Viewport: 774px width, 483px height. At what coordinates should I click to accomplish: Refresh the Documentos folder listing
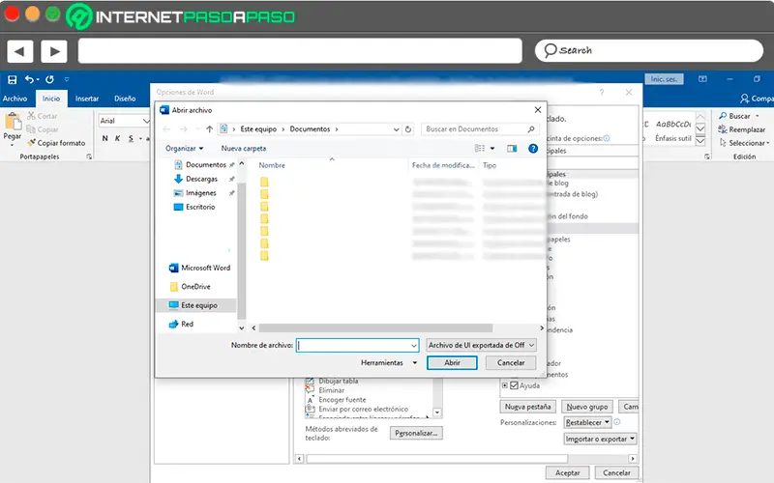(408, 129)
